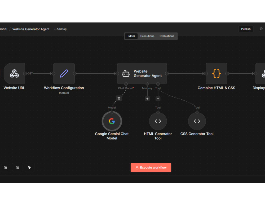Click the Chat Model diamond connector
Image resolution: width=265 pixels, height=198 pixels.
click(x=126, y=84)
